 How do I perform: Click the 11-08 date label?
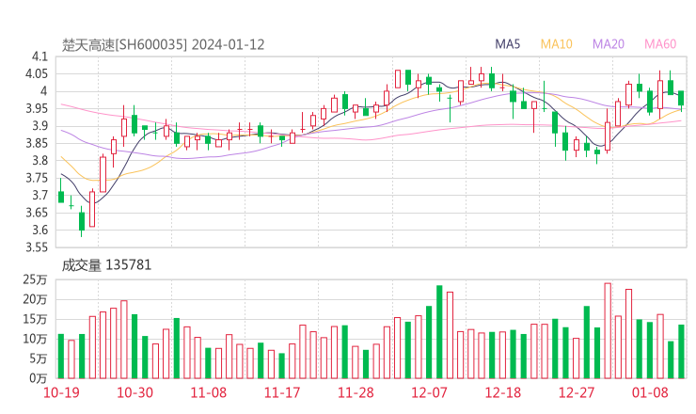tap(209, 392)
